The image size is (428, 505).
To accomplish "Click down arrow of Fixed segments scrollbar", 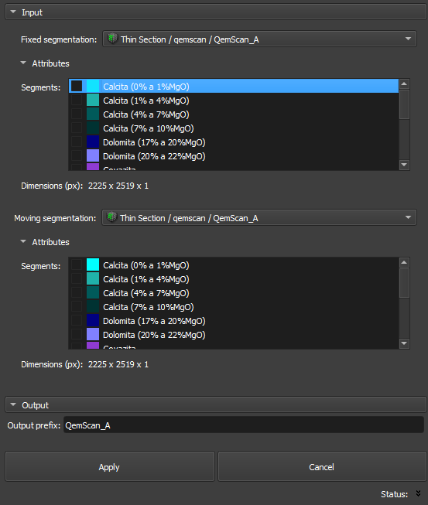I will [404, 165].
